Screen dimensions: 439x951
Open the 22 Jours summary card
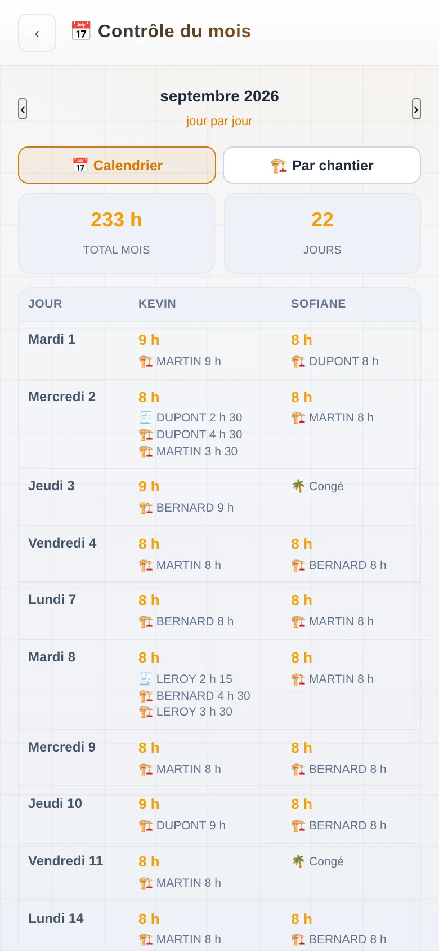point(322,233)
